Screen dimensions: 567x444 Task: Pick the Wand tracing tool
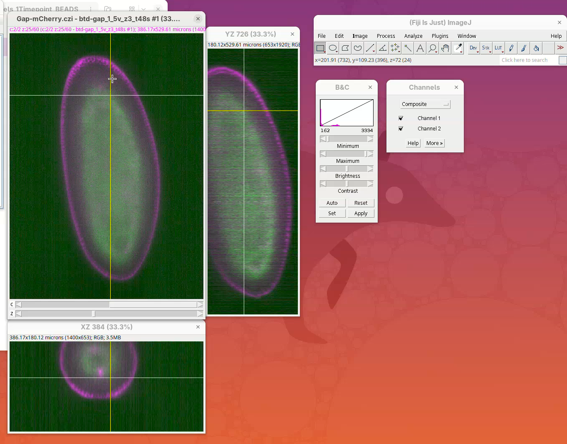[408, 48]
